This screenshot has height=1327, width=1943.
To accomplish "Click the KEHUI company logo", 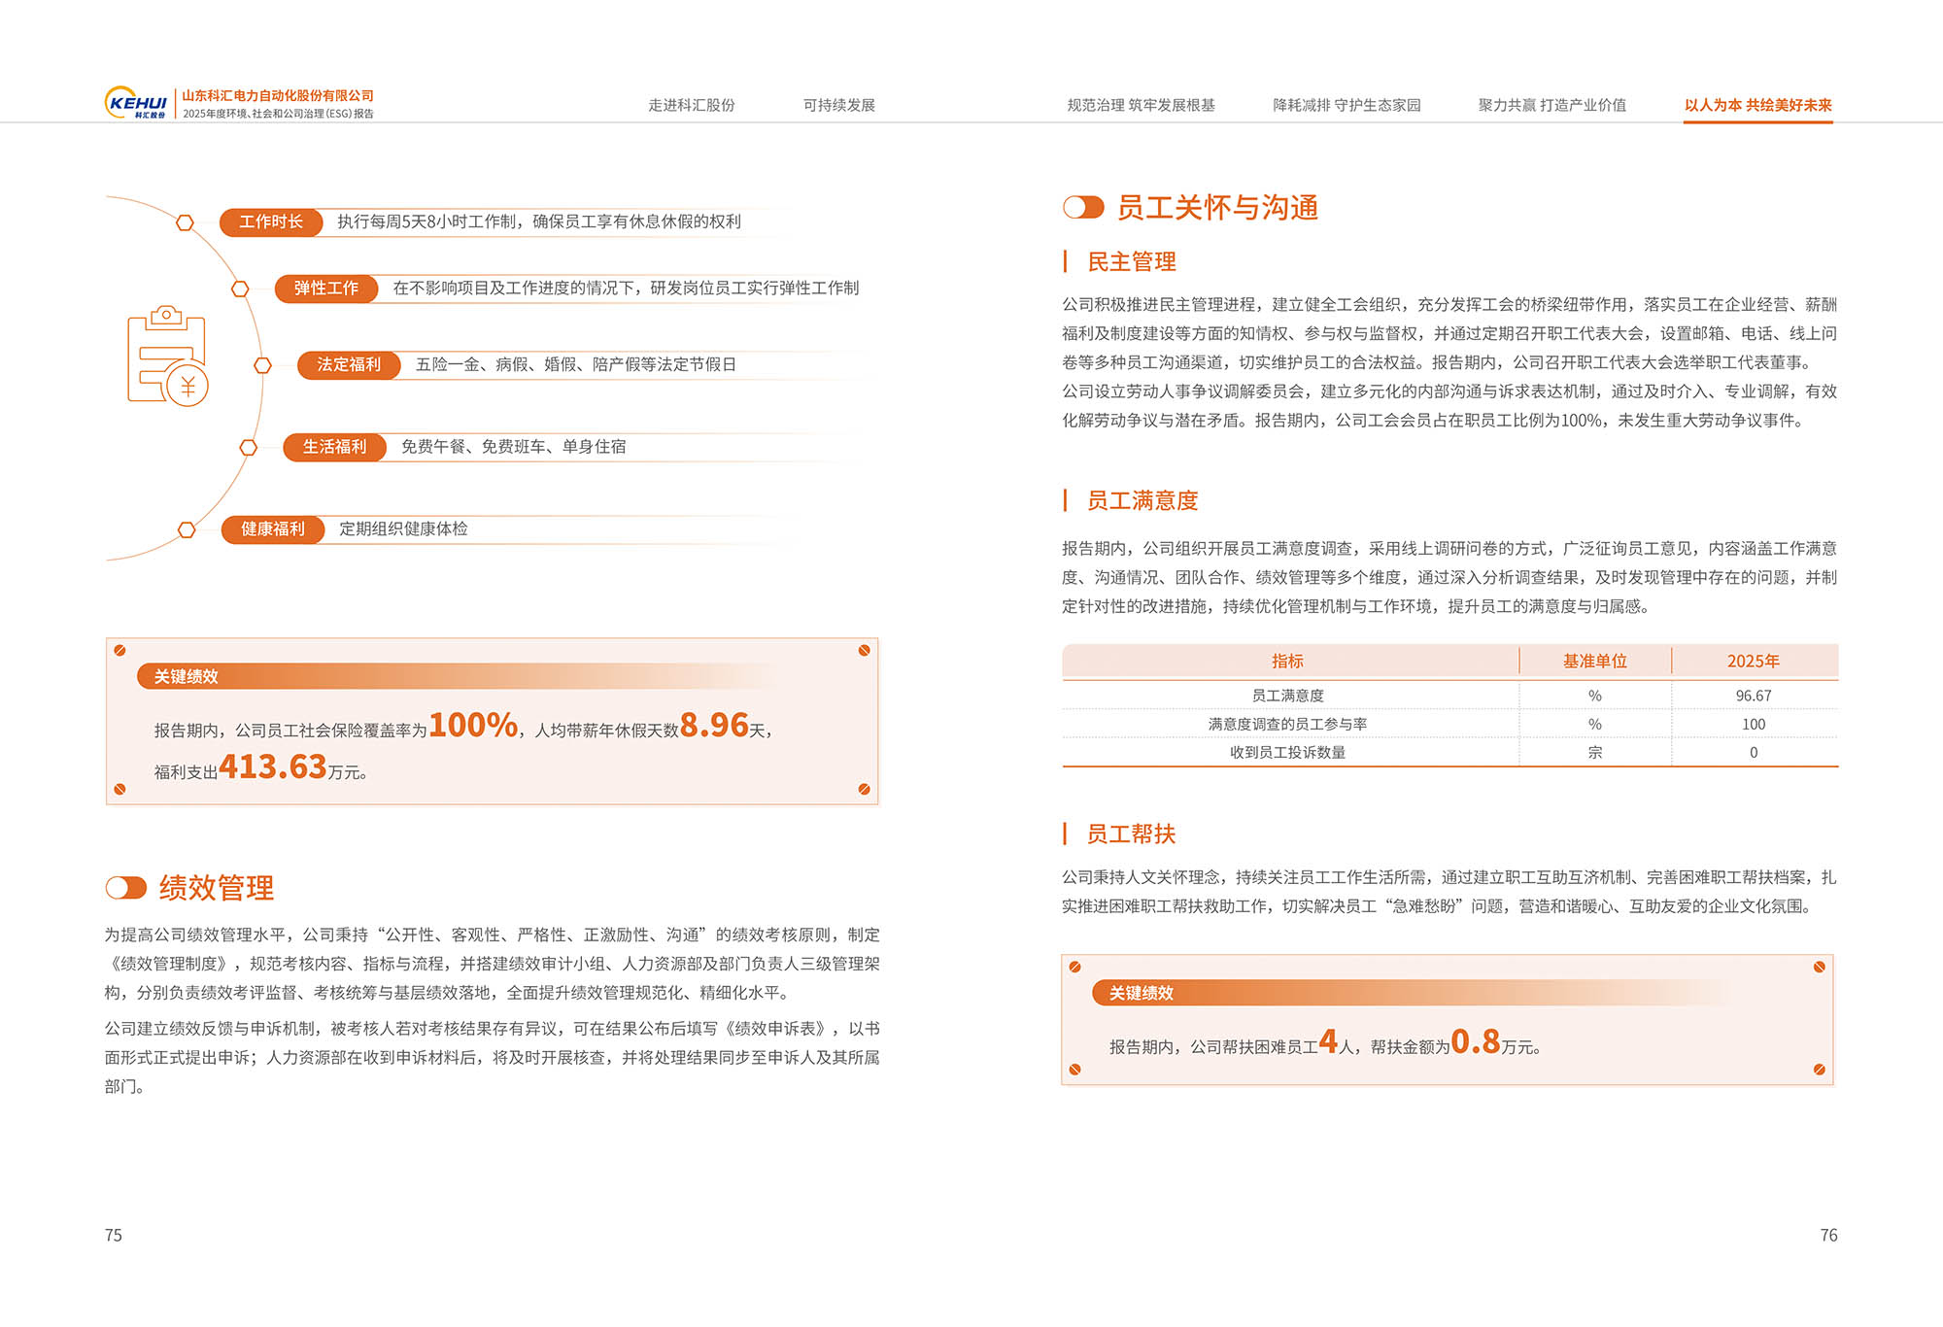I will tap(136, 103).
